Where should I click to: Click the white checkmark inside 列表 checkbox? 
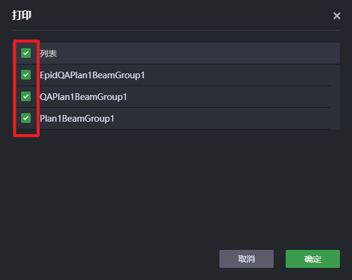[x=26, y=53]
